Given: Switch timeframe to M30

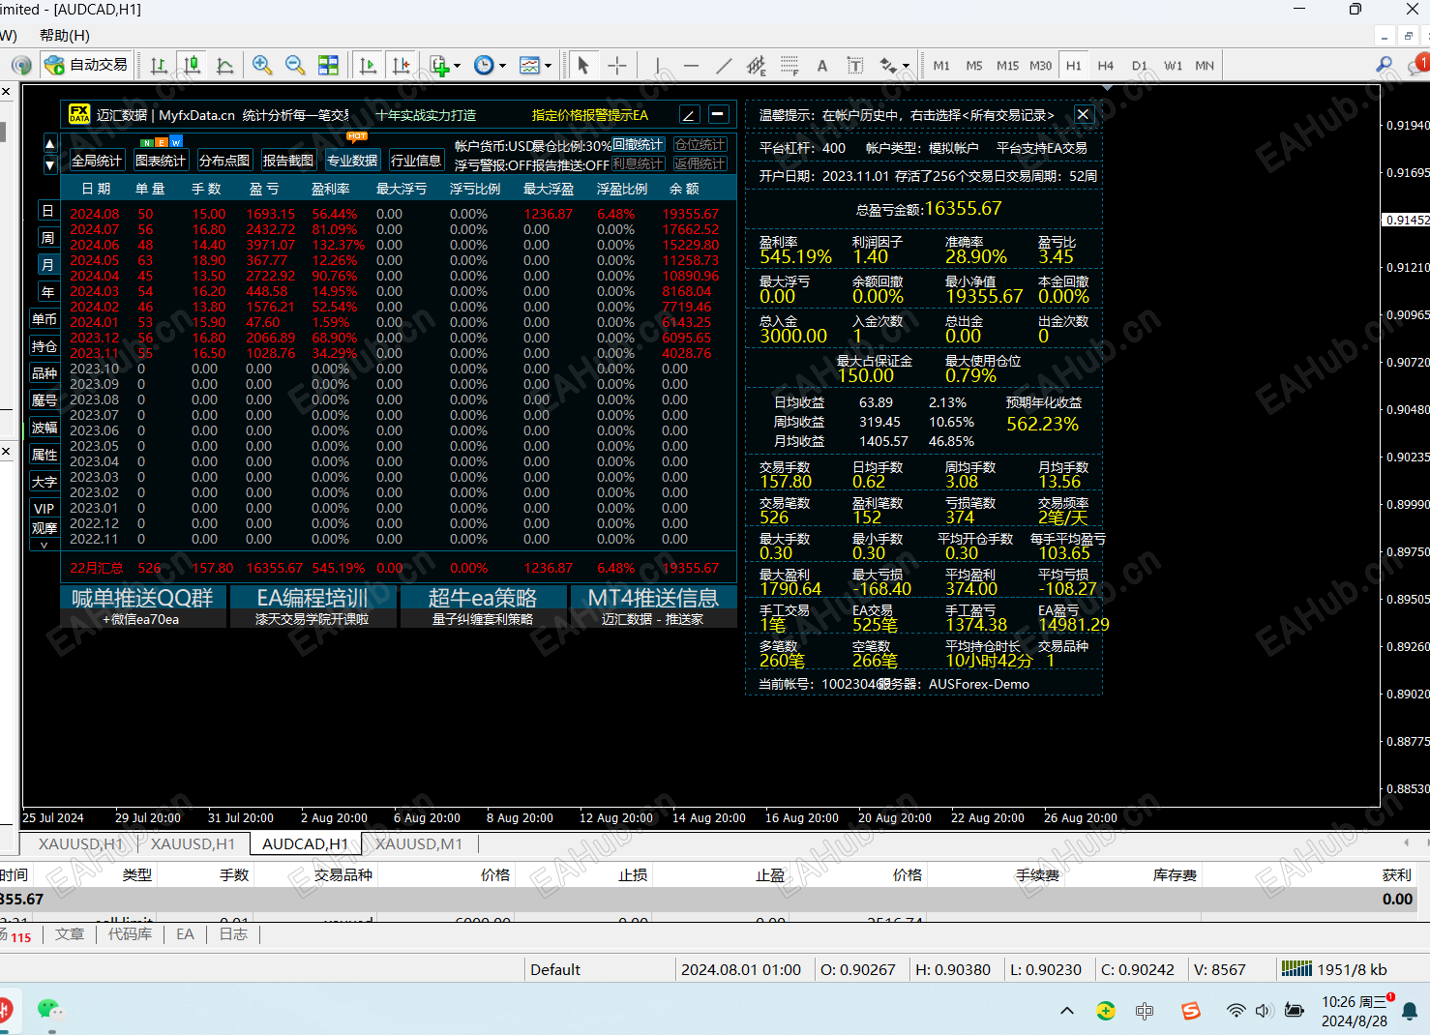Looking at the screenshot, I should point(1040,65).
